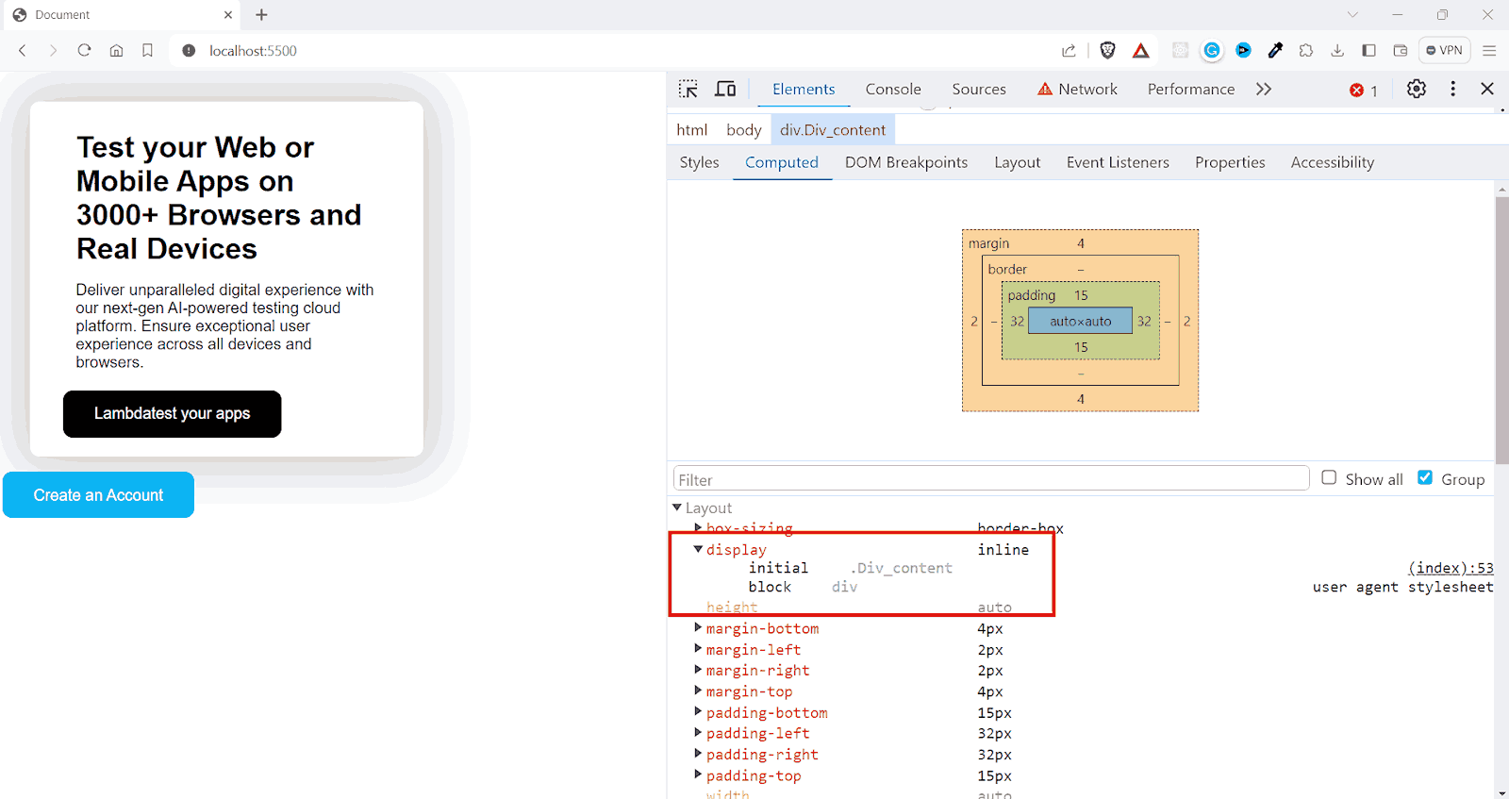Select the Computed pane tab
This screenshot has height=799, width=1509.
click(782, 162)
